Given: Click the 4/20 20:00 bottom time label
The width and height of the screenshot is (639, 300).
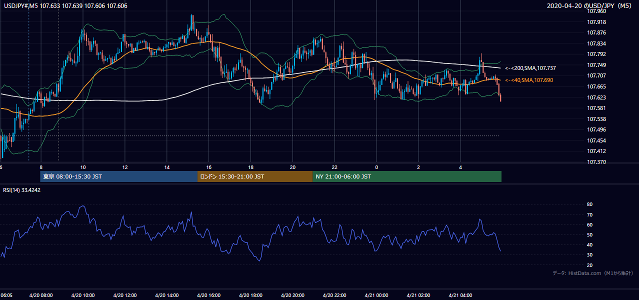Looking at the screenshot, I should (293, 295).
